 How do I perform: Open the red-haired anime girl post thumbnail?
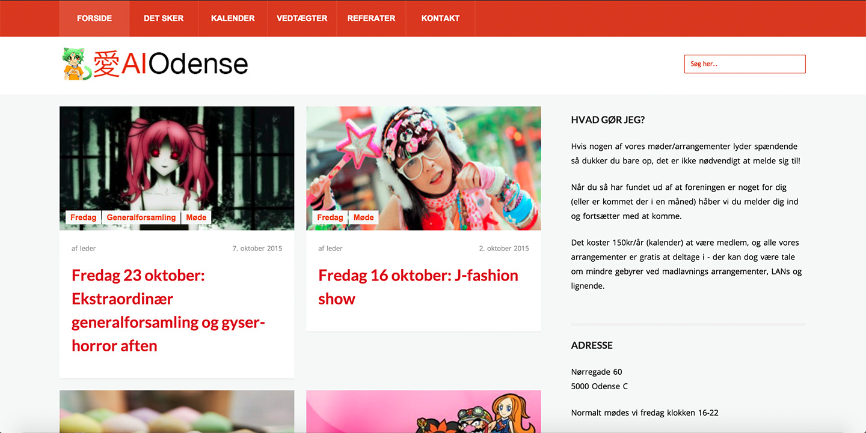177,168
